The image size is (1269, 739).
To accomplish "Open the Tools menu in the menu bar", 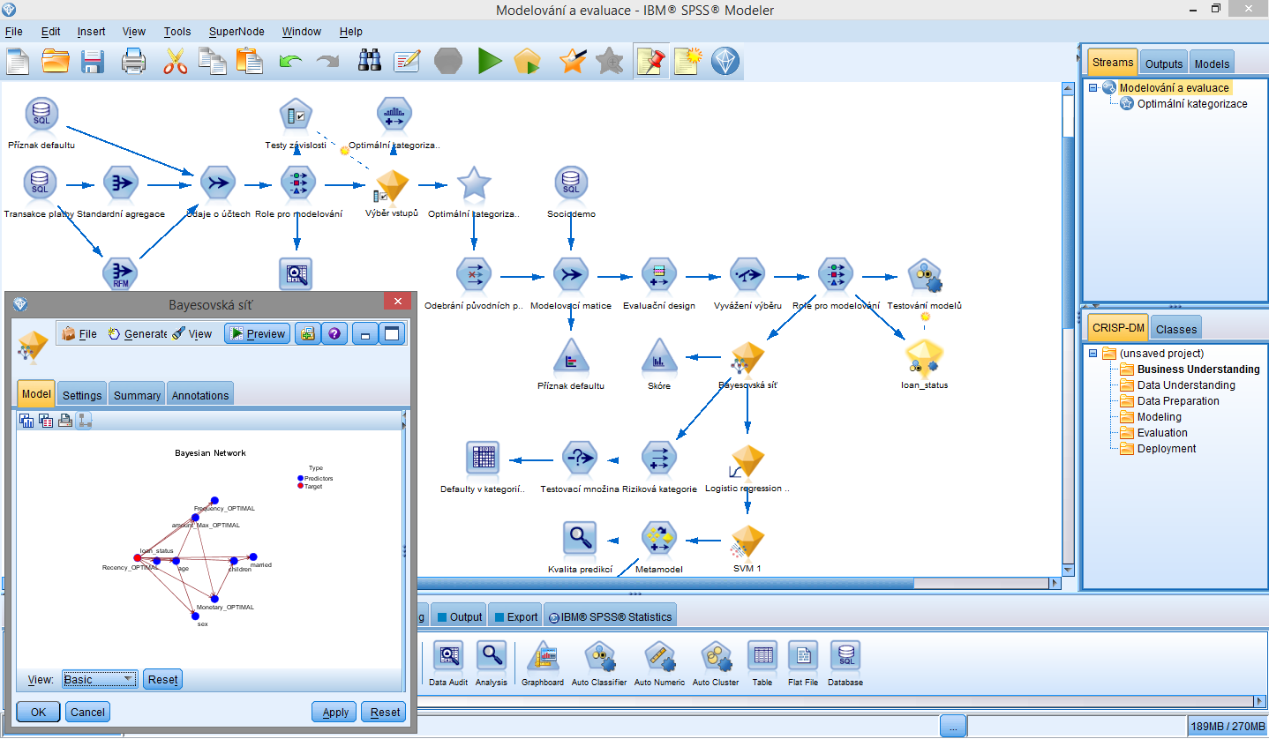I will [x=177, y=31].
